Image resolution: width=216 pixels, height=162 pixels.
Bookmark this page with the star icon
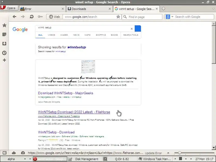(118, 17)
